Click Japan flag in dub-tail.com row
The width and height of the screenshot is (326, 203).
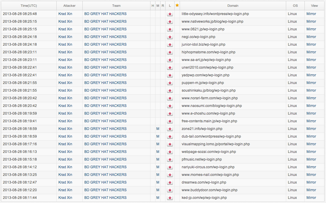170,137
